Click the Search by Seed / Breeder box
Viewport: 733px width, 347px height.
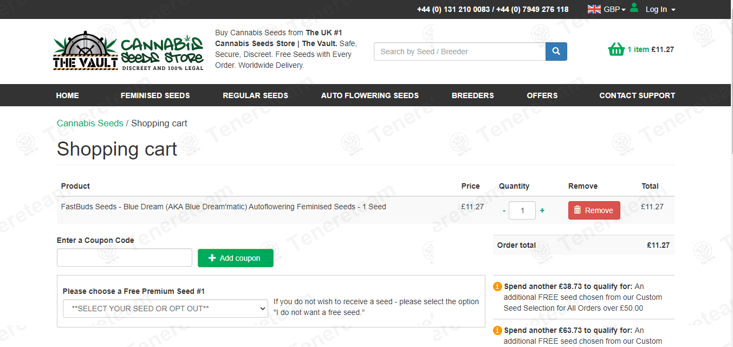tap(459, 52)
